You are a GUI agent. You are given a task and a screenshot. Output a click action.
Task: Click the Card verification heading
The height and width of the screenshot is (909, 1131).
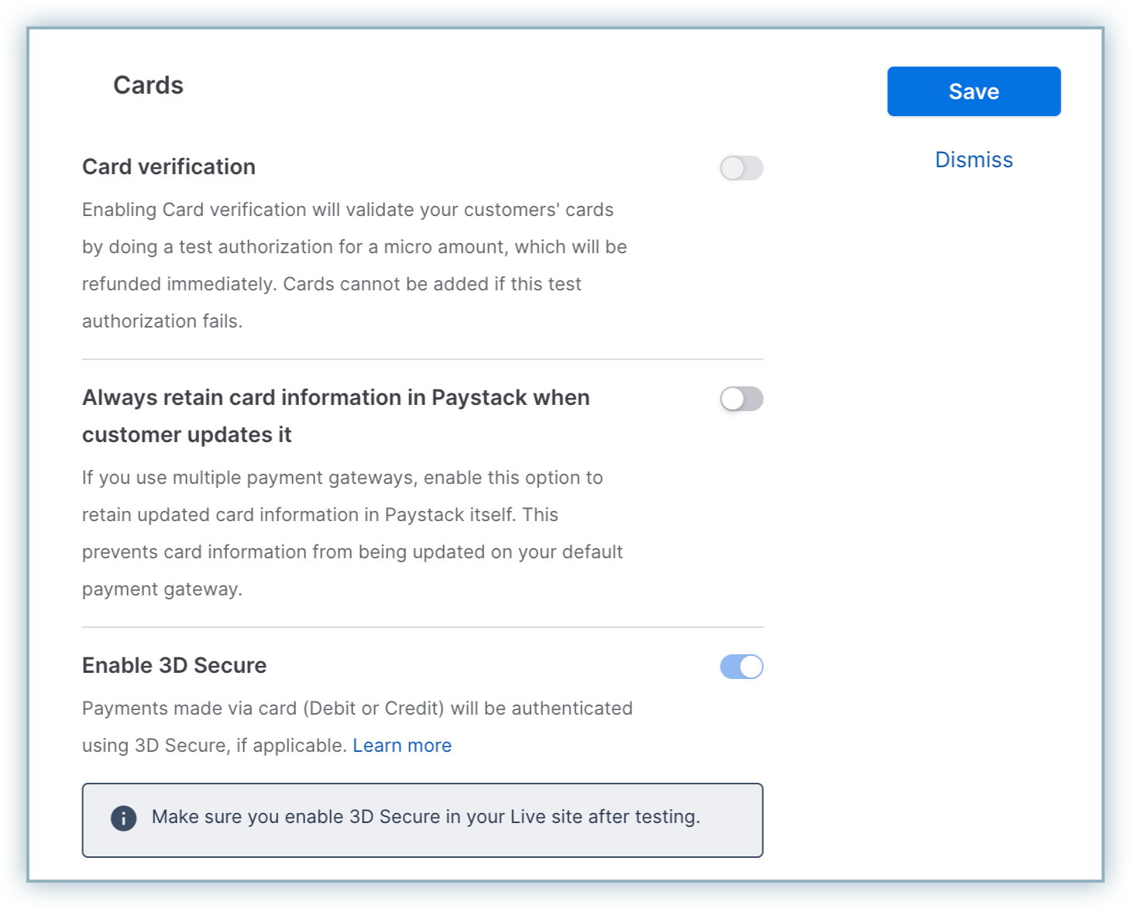point(169,166)
